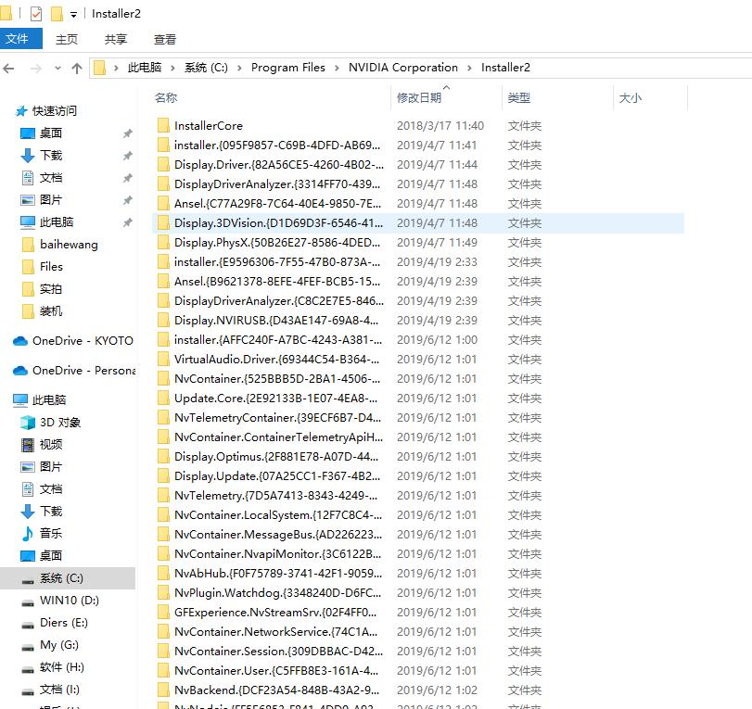The height and width of the screenshot is (709, 752).
Task: Sort by 名称 column header
Action: coord(166,98)
